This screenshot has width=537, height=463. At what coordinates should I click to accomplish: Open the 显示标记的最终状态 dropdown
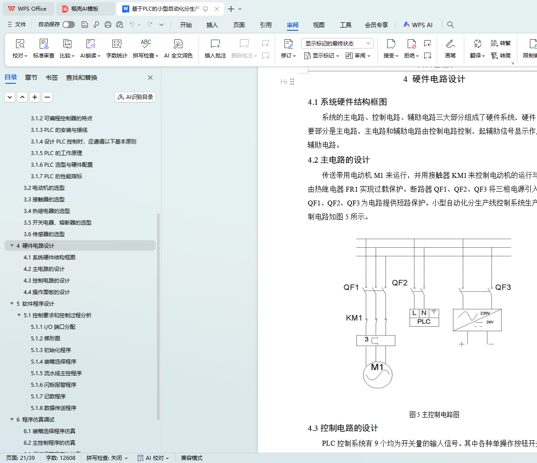(x=337, y=43)
